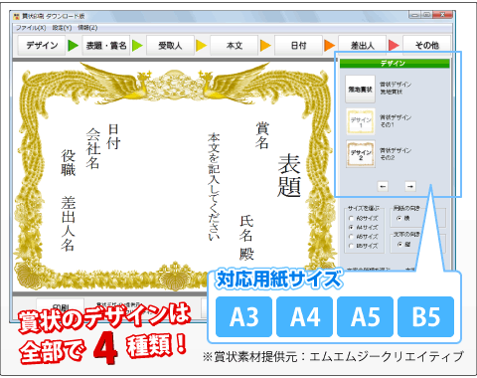Viewport: 477px width, 378px height.
Task: Go to the その他 step
Action: (x=426, y=46)
